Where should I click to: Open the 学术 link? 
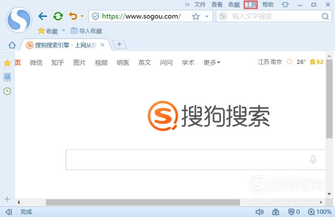pyautogui.click(x=188, y=62)
